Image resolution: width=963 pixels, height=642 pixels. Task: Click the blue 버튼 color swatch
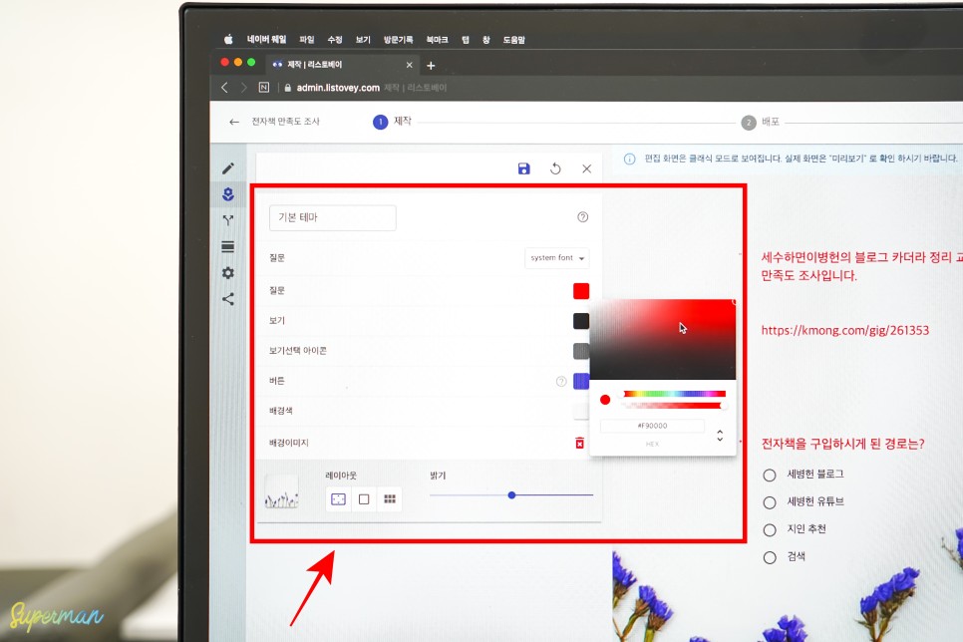point(581,381)
